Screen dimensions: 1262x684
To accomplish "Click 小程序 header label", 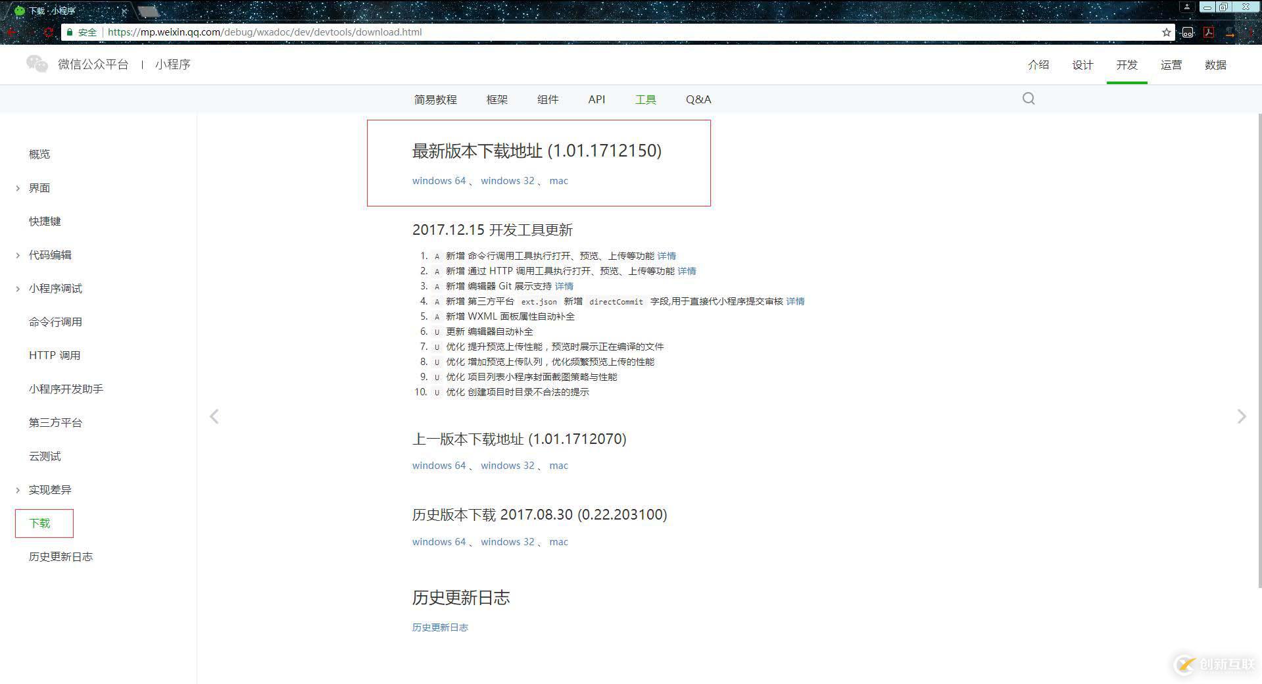I will [x=173, y=64].
